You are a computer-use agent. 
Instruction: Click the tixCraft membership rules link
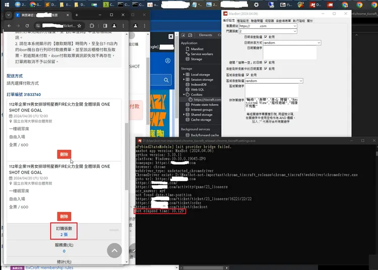click(49, 267)
